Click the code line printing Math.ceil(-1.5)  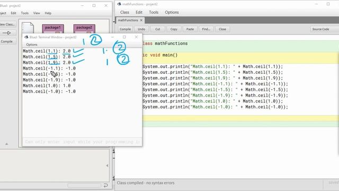(215, 90)
